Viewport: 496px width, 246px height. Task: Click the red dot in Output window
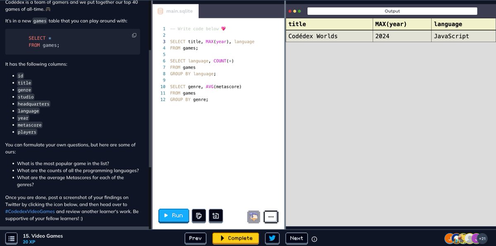pos(290,11)
